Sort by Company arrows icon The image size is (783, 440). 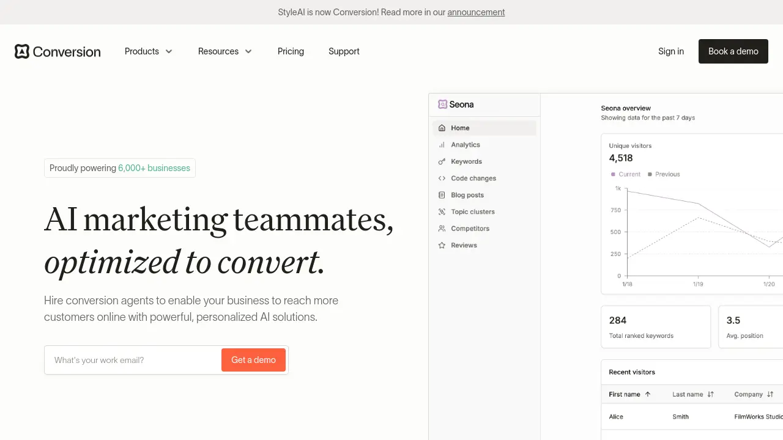(x=770, y=394)
